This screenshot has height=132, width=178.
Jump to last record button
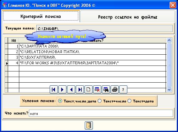(80, 89)
